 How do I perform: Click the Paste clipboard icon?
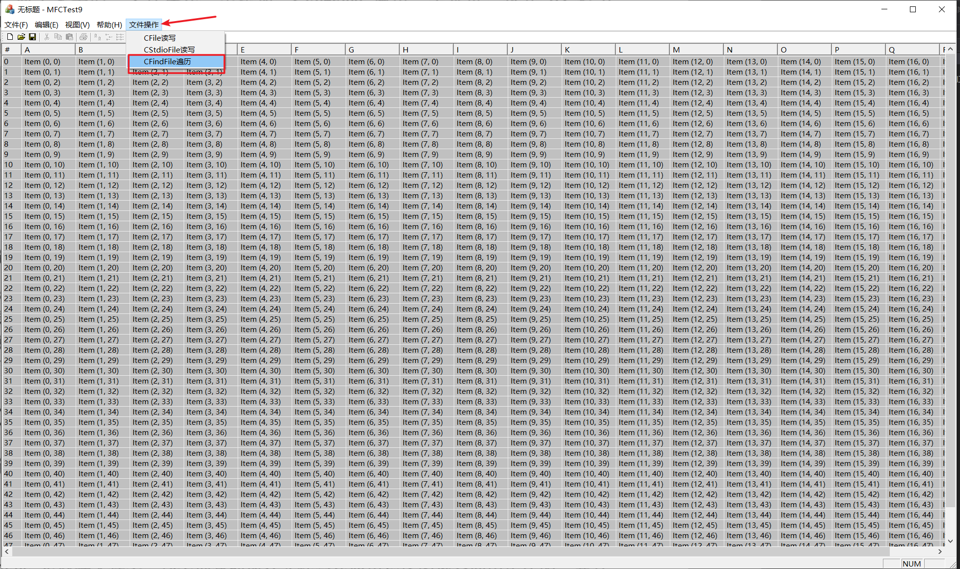click(x=69, y=37)
